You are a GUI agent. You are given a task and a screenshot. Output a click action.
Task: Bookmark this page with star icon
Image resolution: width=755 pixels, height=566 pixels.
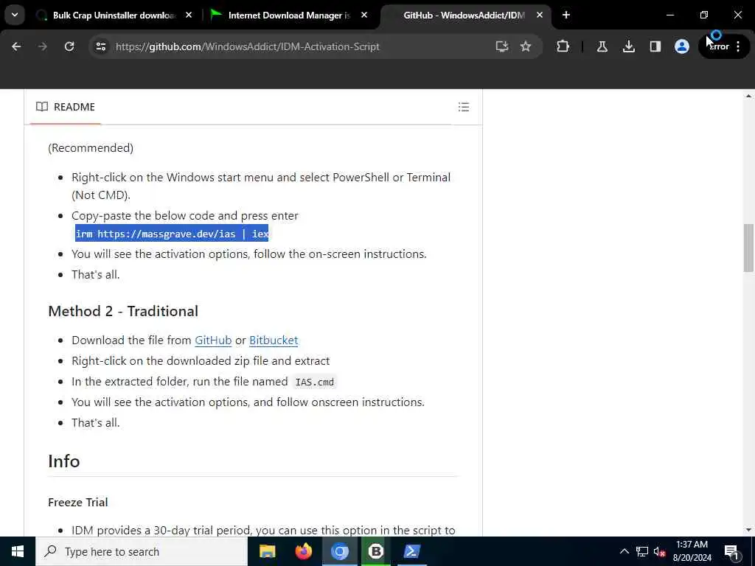[525, 46]
